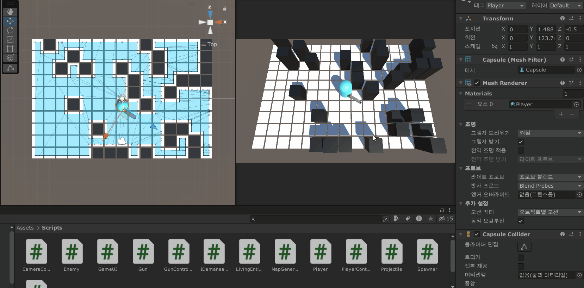Select the Move tool
This screenshot has width=584, height=288.
pyautogui.click(x=10, y=21)
